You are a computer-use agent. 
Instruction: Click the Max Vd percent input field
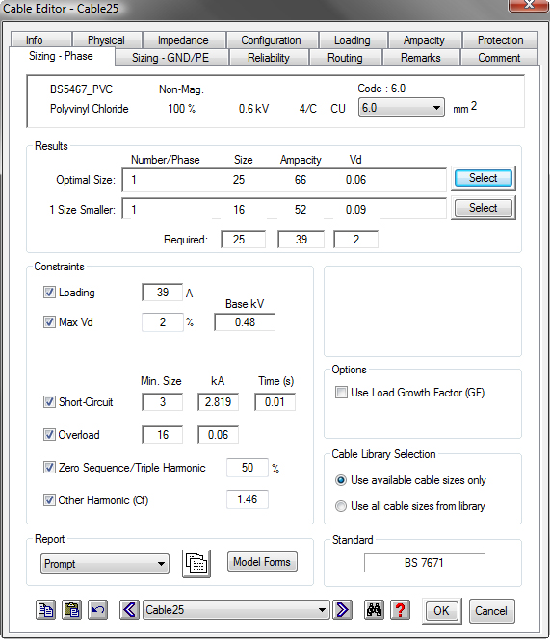[163, 322]
